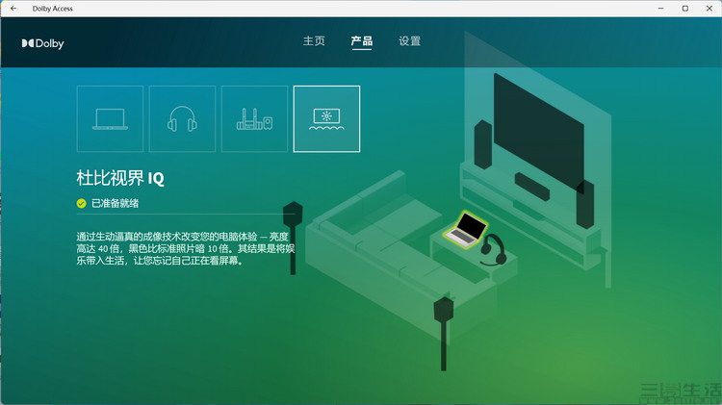Screen dimensions: 722x405
Task: Click the 杜比视界 IQ heading
Action: pos(119,177)
